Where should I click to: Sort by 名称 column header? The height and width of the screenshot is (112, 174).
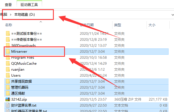coord(9,25)
